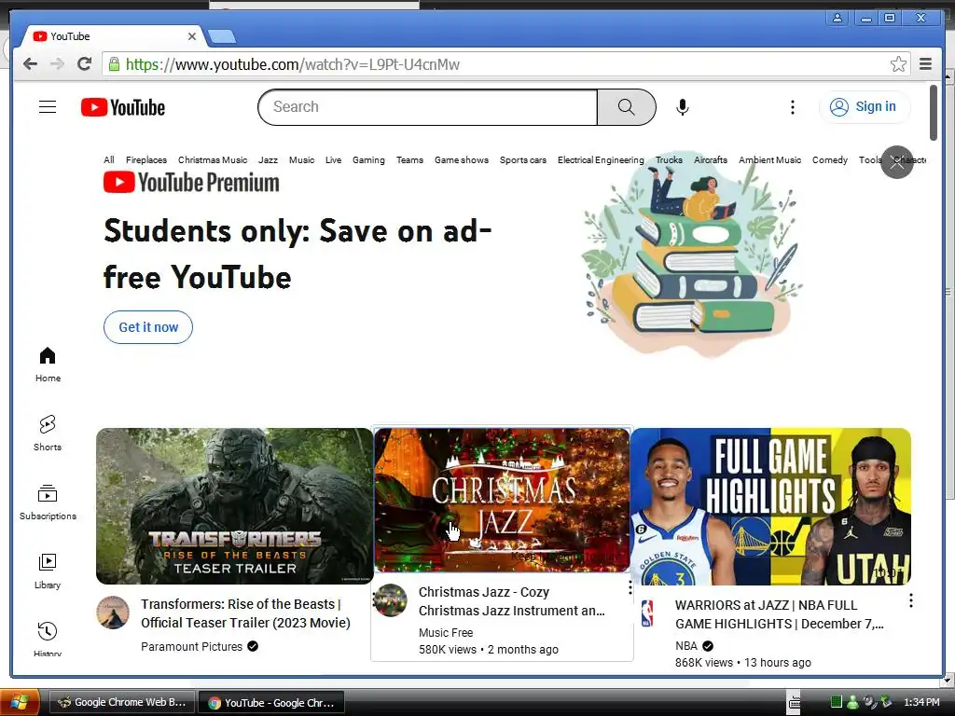
Task: Select the Electrical Engineering filter chip
Action: pyautogui.click(x=601, y=160)
